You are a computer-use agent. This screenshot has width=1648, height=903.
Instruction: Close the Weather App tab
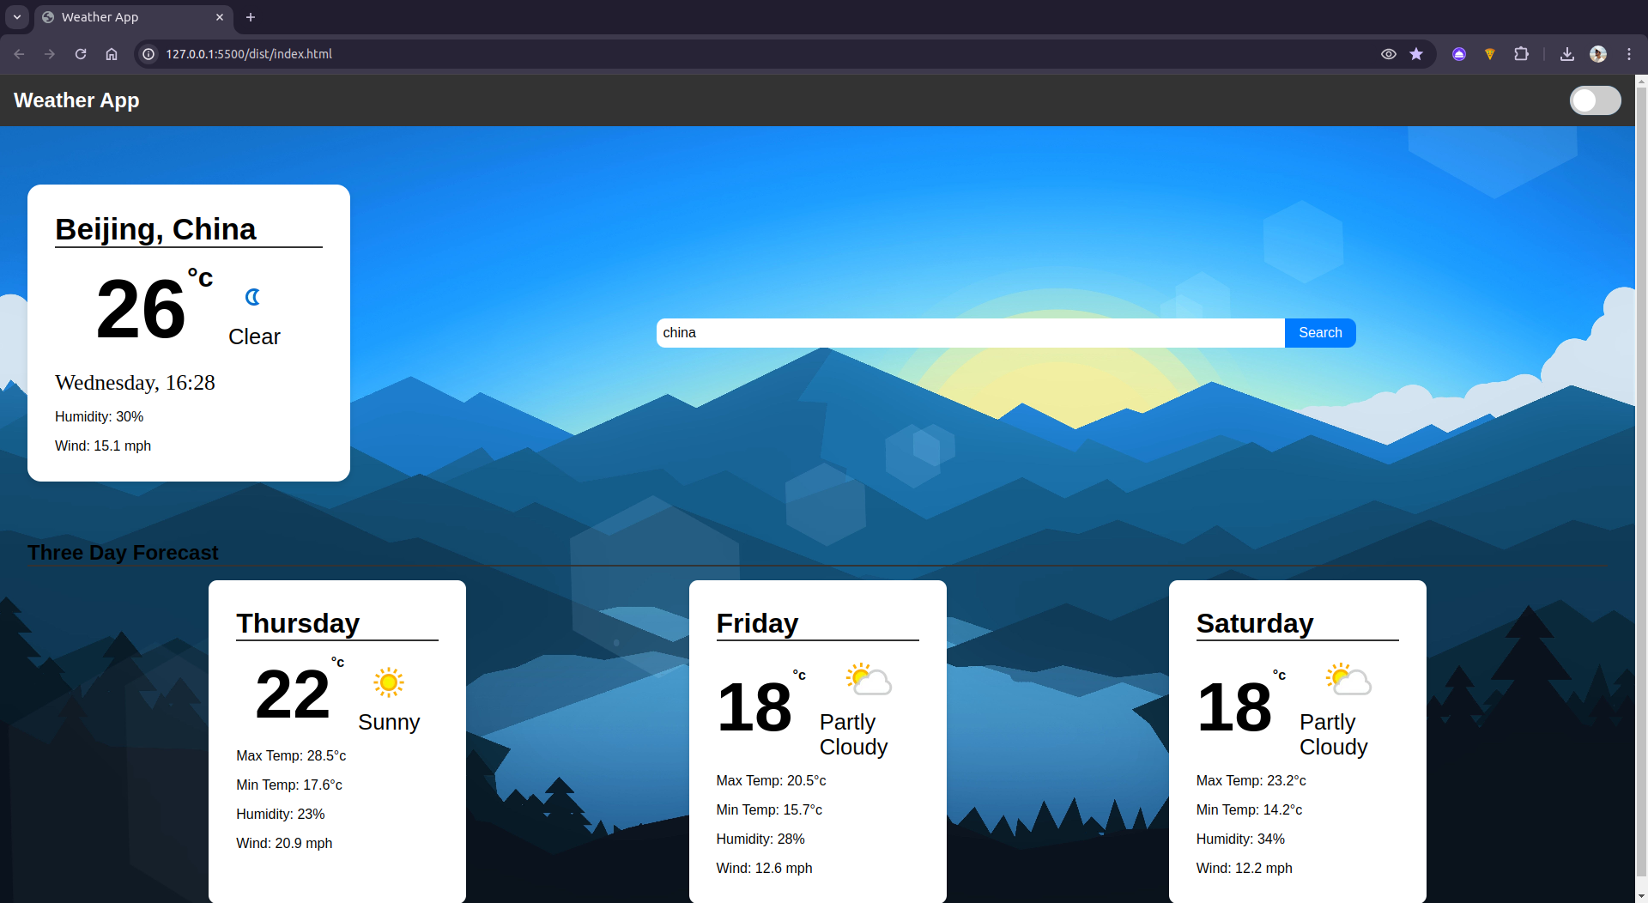(x=220, y=17)
